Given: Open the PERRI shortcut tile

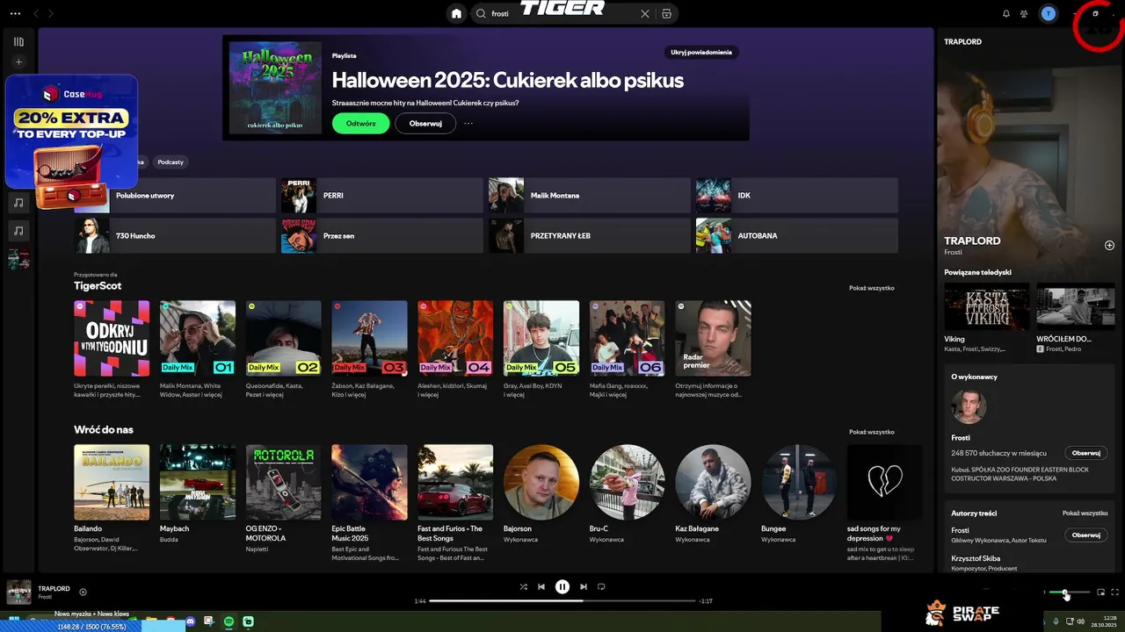Looking at the screenshot, I should point(381,196).
